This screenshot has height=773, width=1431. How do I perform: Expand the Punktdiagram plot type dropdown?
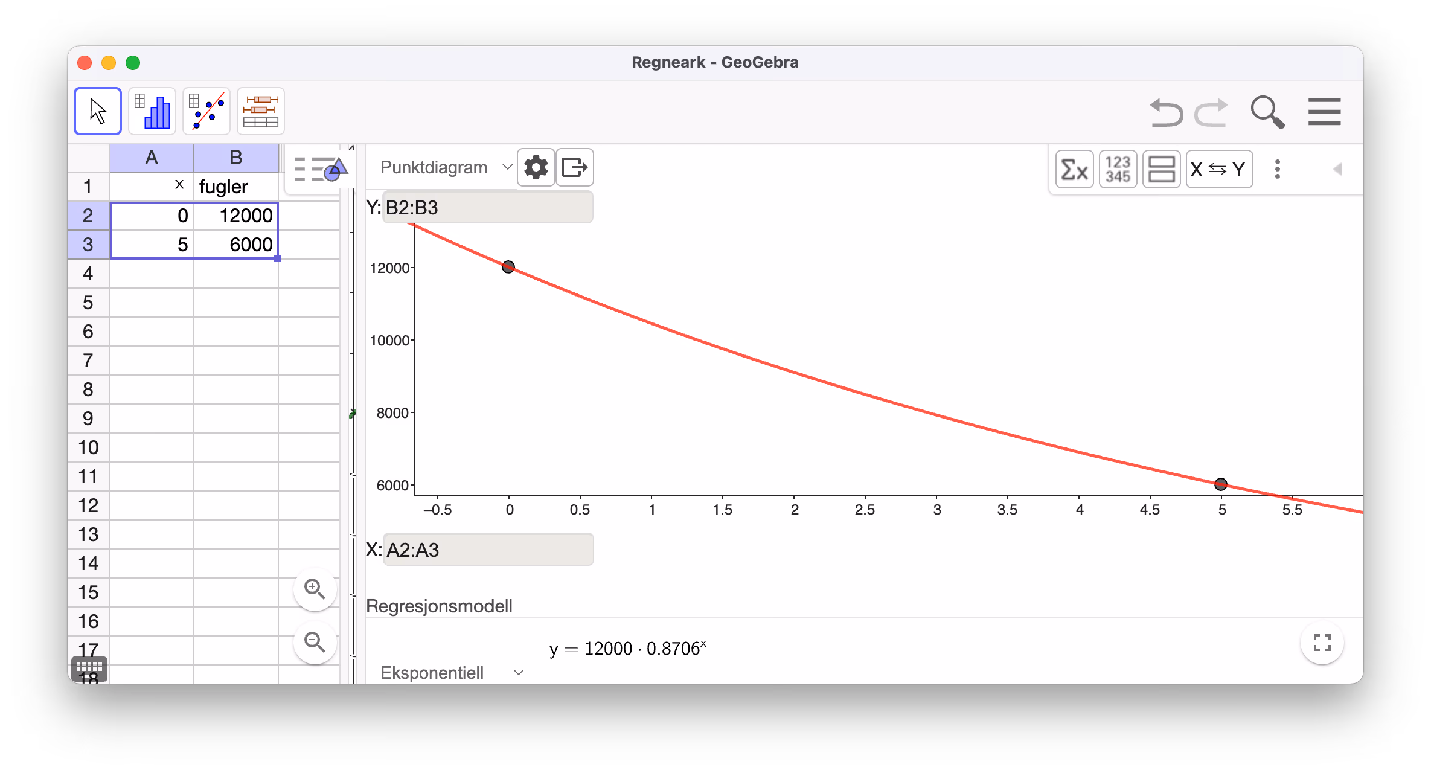[x=446, y=167]
